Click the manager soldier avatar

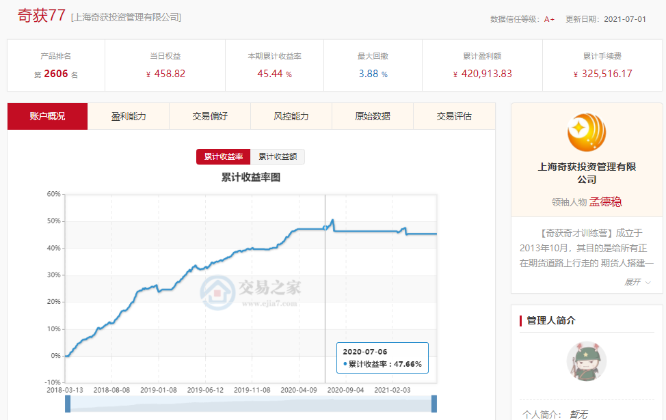(x=587, y=361)
